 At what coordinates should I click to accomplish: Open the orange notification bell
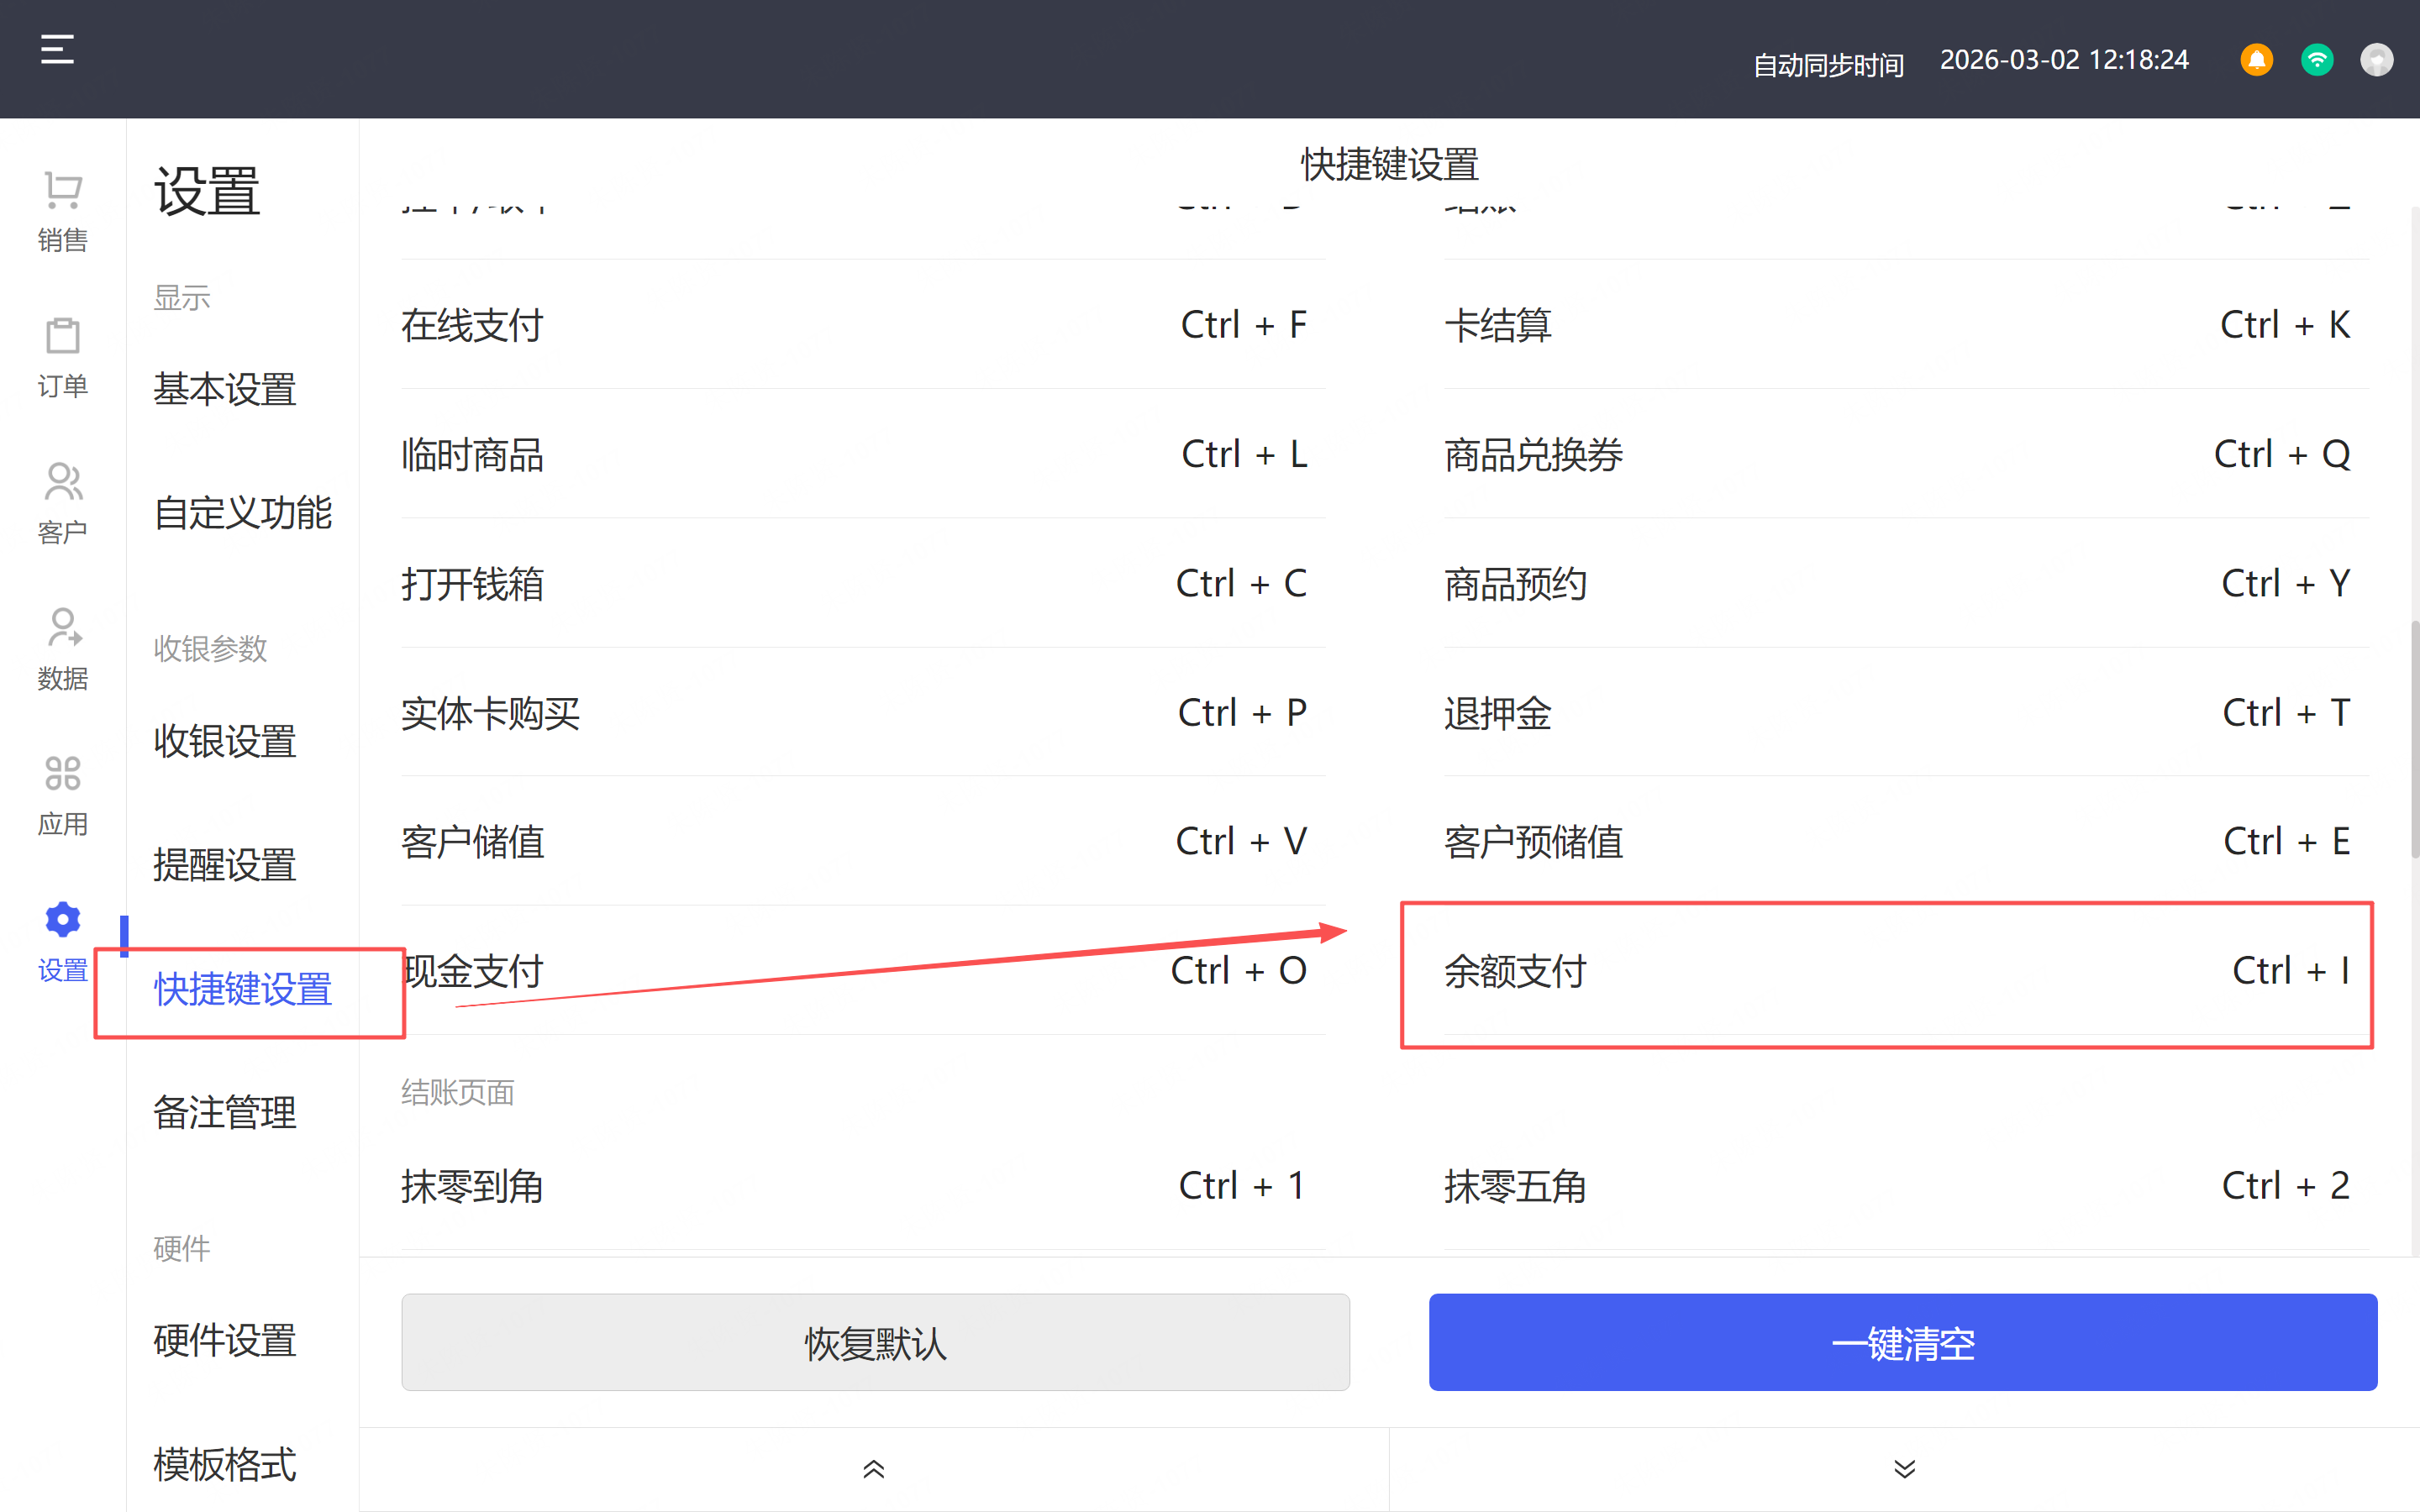pos(2256,60)
